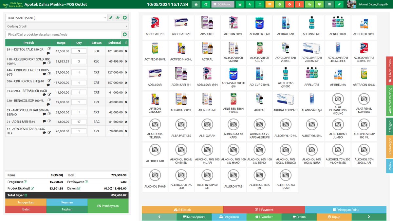Screen dimensions: 393x221
Task: Select the ALKOHOL SWAB product tile
Action: (x=155, y=179)
